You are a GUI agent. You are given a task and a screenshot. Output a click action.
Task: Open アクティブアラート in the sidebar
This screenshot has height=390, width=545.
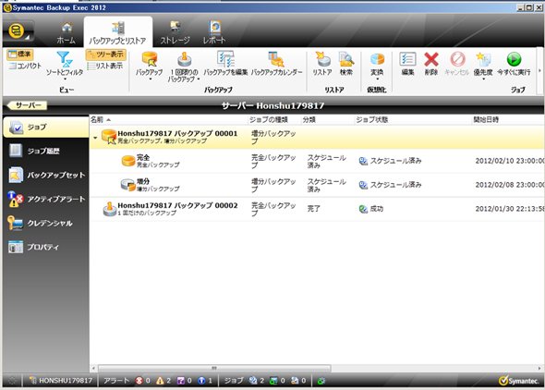tap(45, 200)
